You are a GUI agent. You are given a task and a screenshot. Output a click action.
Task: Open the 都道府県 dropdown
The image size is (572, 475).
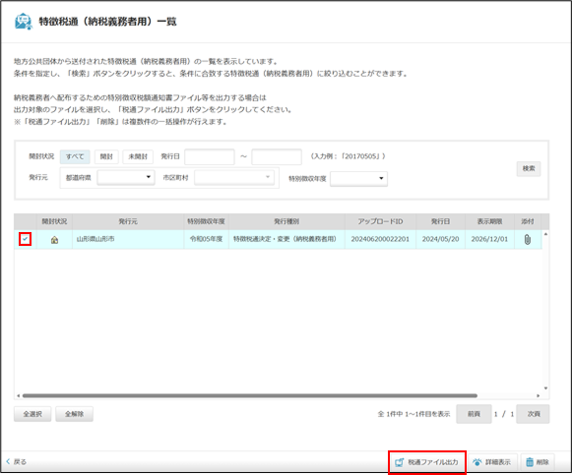click(x=126, y=177)
